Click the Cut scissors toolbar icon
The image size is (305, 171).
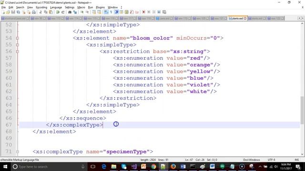(x=41, y=12)
